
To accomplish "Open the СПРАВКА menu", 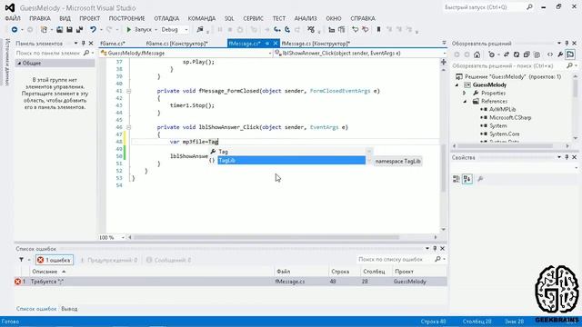I will [x=363, y=18].
